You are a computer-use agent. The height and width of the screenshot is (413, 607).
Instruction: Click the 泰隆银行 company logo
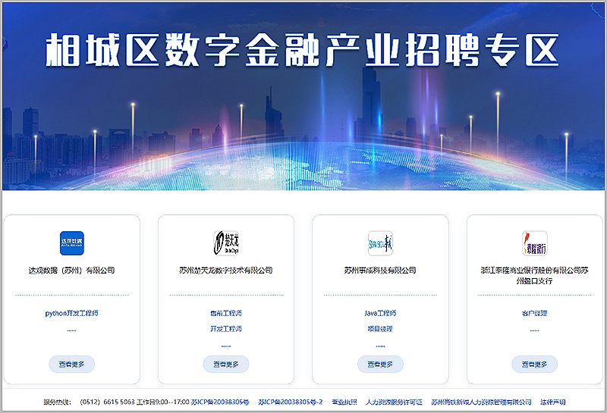(535, 243)
